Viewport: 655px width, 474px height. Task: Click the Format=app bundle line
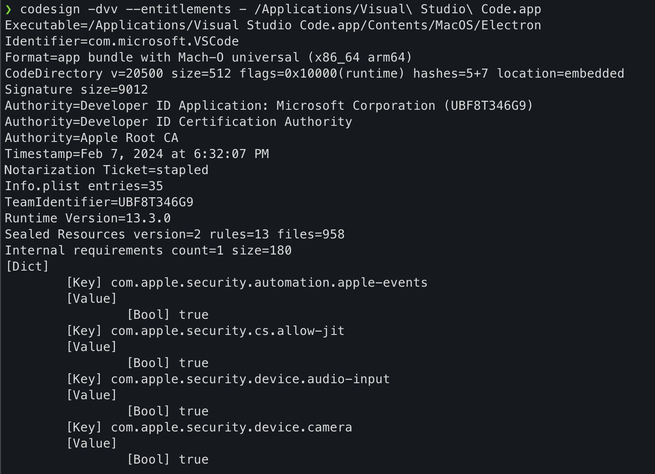coord(208,58)
